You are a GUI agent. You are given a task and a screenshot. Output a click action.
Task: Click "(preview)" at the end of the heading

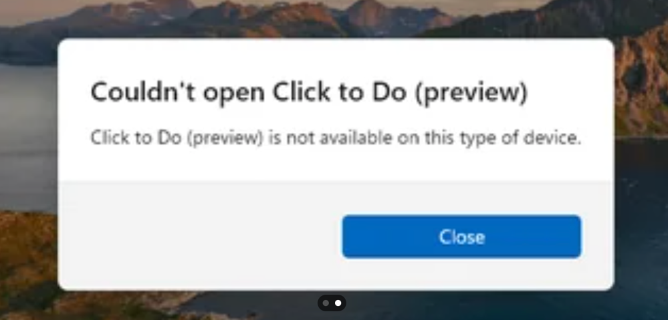click(471, 93)
